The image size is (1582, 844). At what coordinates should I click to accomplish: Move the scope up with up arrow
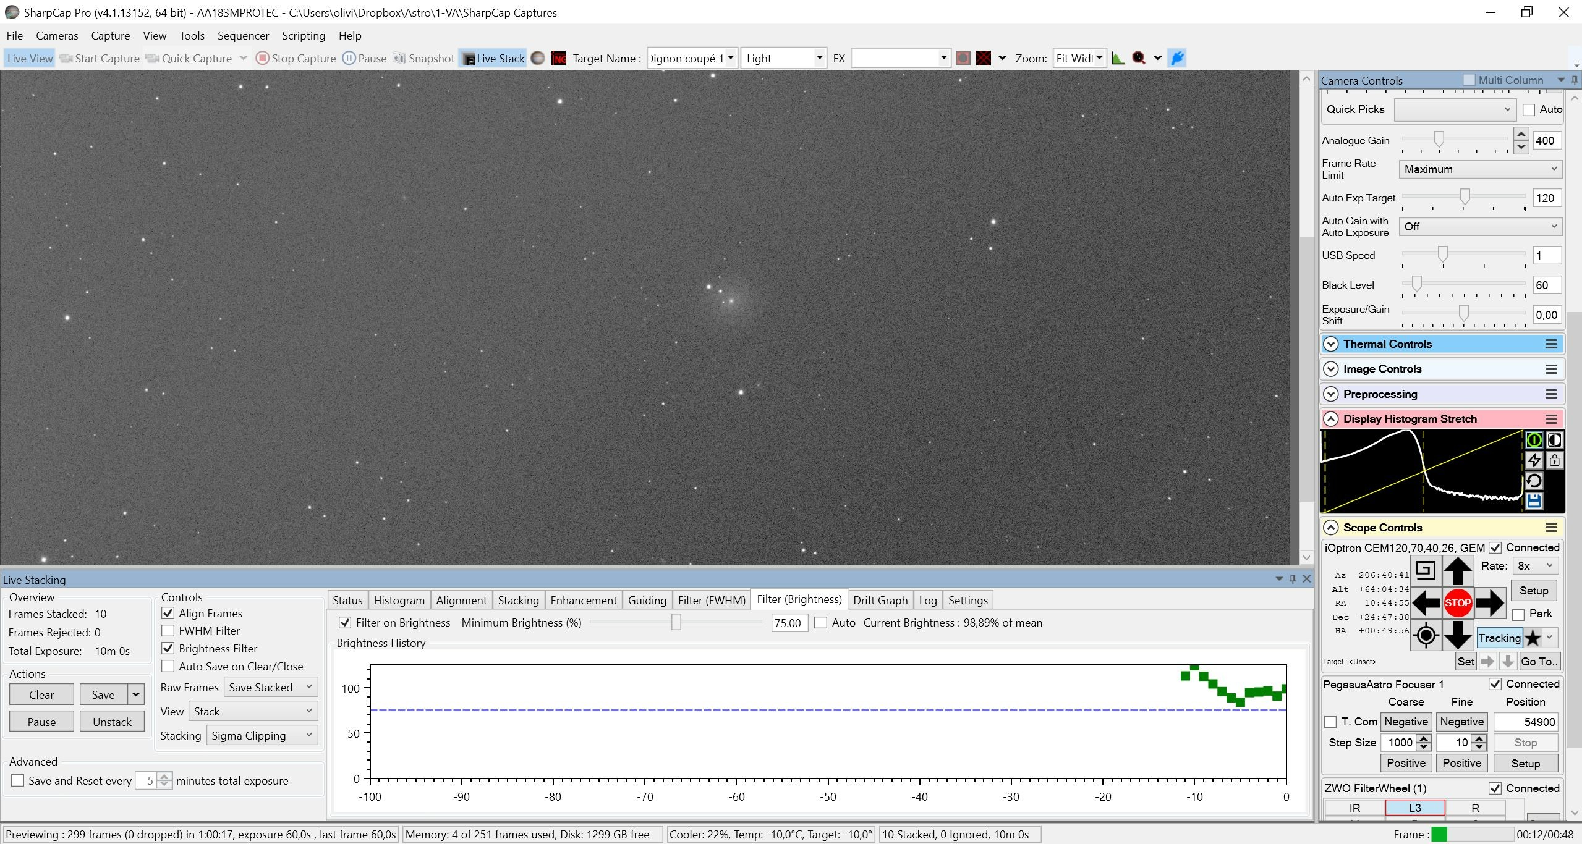tap(1458, 570)
